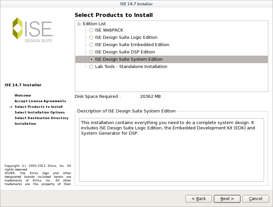Image resolution: width=273 pixels, height=207 pixels.
Task: Click the 'Disk Space Required' label
Action: (98, 97)
